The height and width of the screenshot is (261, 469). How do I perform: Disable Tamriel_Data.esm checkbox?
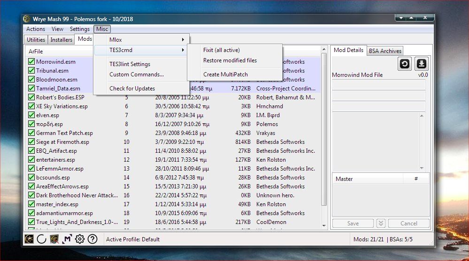point(31,89)
